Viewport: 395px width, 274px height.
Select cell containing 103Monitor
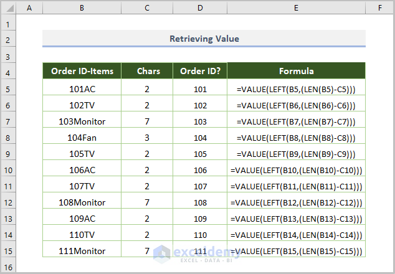click(82, 121)
